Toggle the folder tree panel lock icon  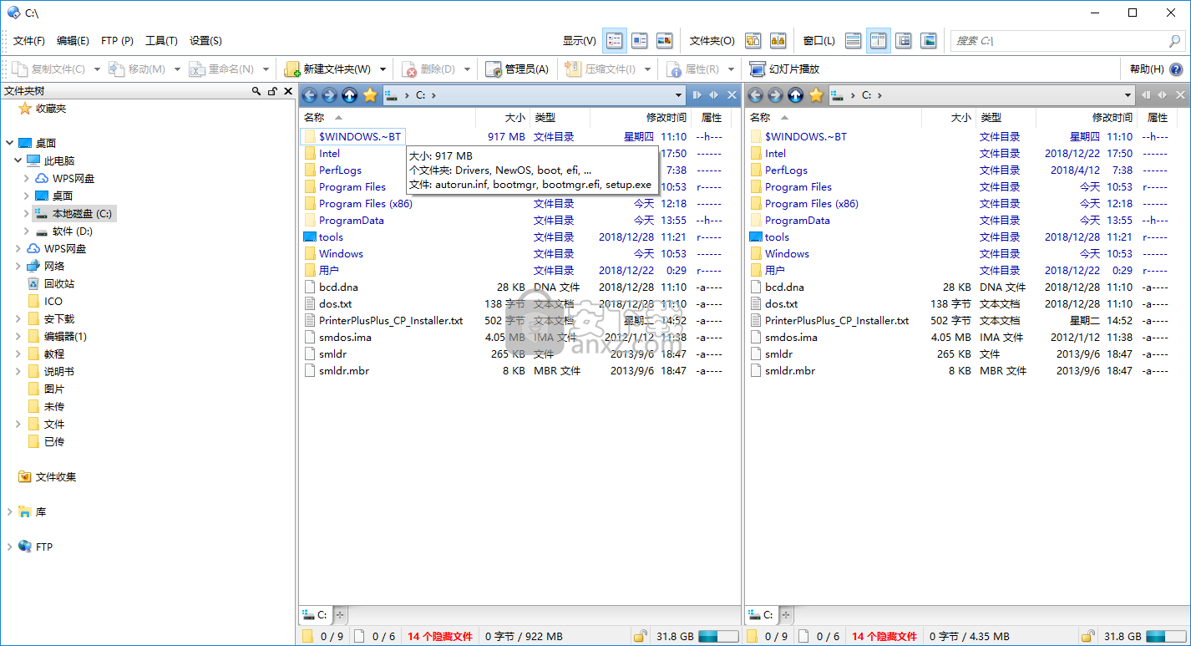[x=272, y=91]
